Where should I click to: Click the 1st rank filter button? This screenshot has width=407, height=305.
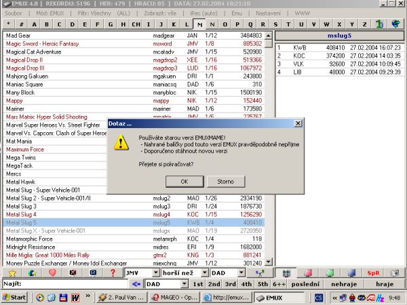(198, 284)
